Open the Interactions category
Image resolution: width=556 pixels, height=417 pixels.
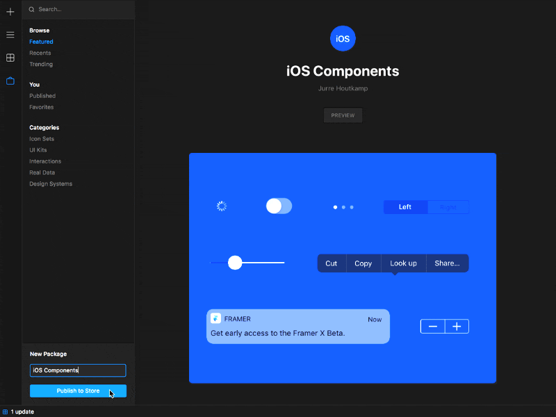(x=45, y=161)
